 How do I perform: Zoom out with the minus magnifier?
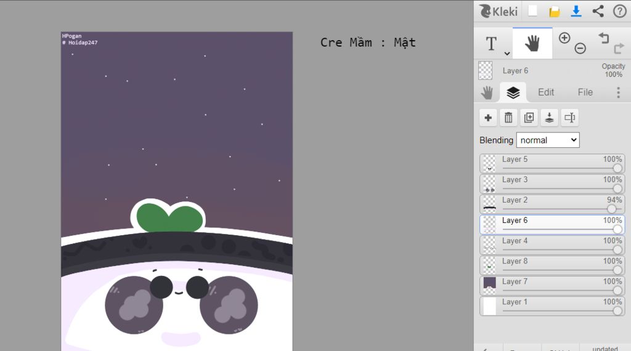pyautogui.click(x=580, y=48)
